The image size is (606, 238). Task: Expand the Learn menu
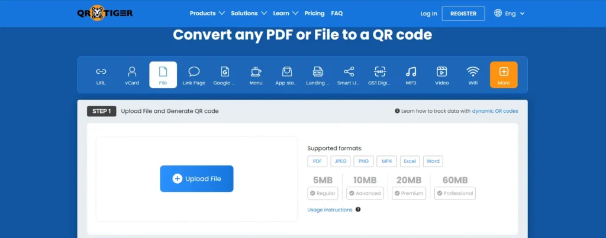coord(286,13)
